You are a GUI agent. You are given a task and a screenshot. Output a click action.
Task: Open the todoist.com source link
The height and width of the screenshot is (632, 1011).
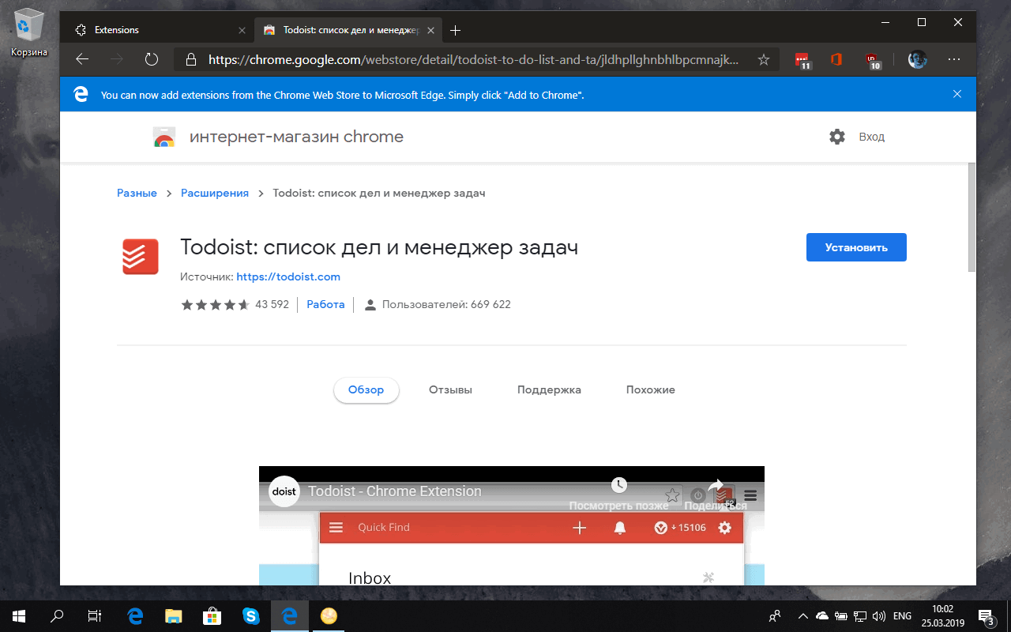pyautogui.click(x=288, y=276)
